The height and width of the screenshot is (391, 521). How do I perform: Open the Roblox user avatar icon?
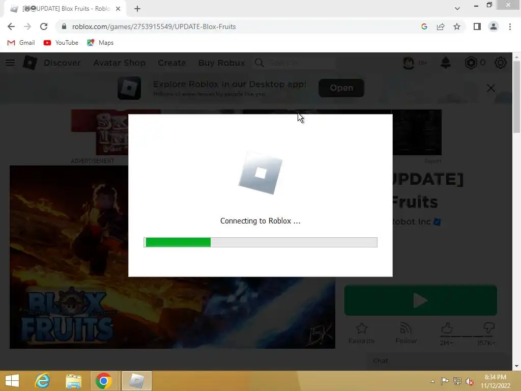pyautogui.click(x=409, y=63)
